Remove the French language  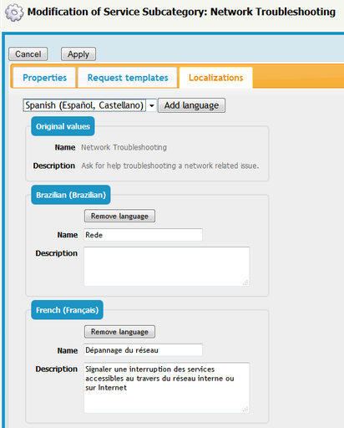(x=119, y=332)
